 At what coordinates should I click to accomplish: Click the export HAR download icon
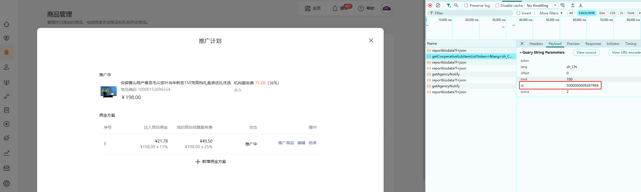pyautogui.click(x=581, y=5)
